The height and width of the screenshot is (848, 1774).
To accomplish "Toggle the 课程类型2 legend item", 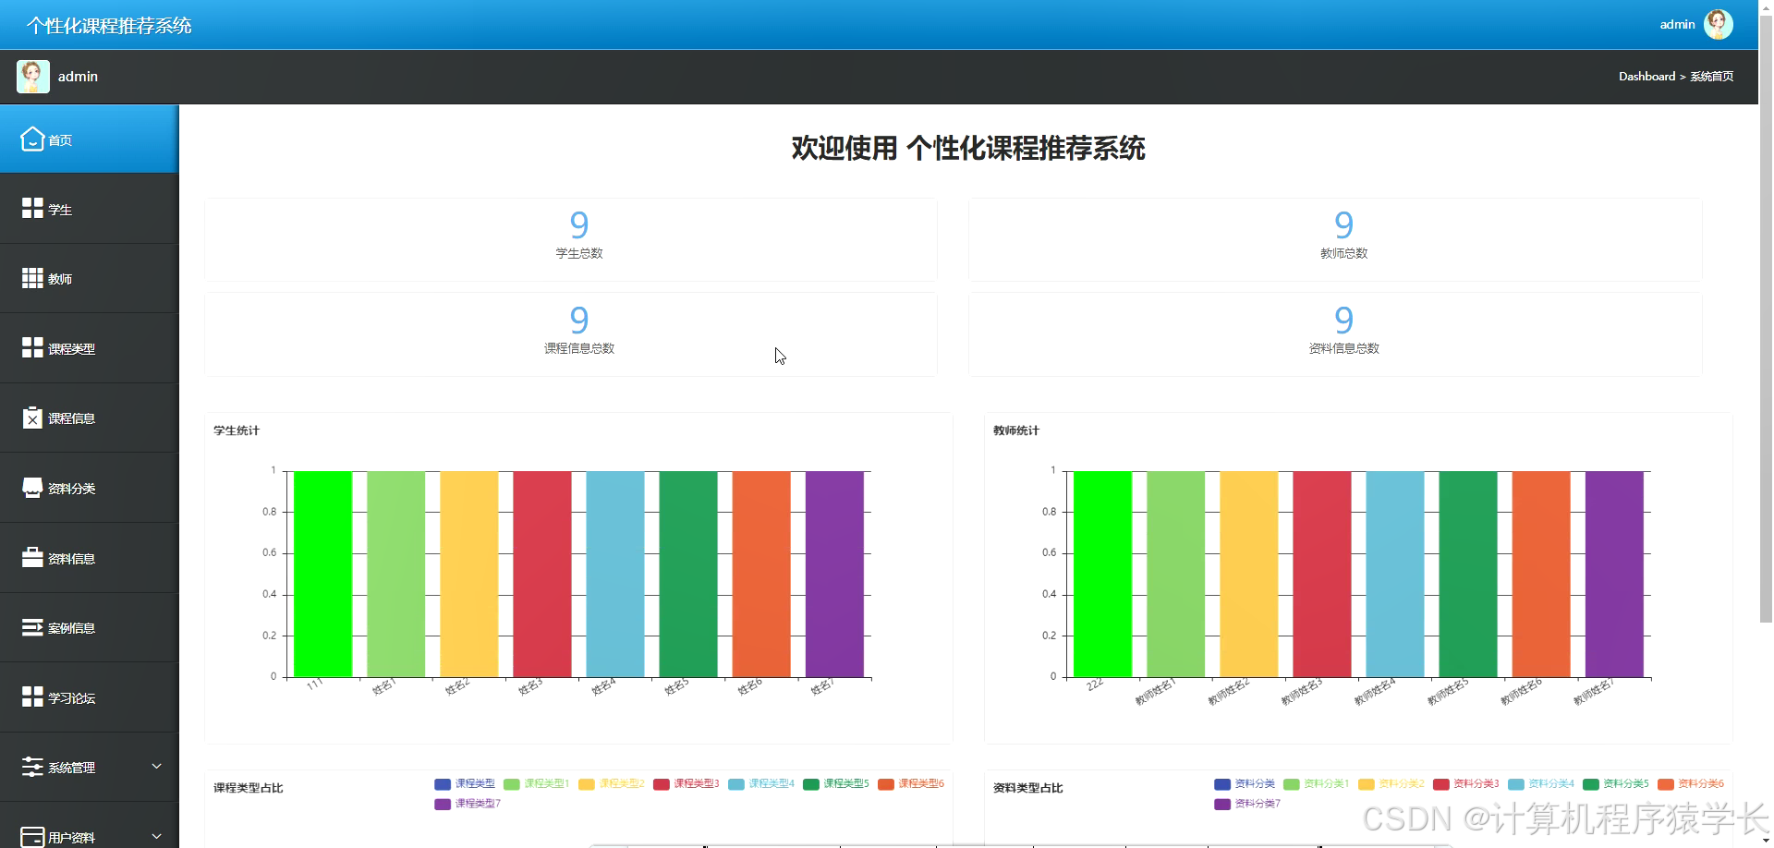I will pyautogui.click(x=611, y=783).
